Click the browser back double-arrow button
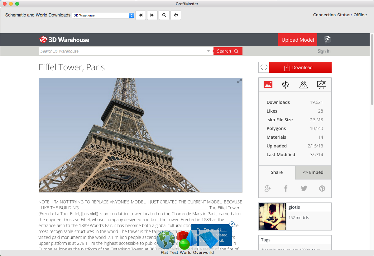The image size is (374, 256). pyautogui.click(x=141, y=15)
